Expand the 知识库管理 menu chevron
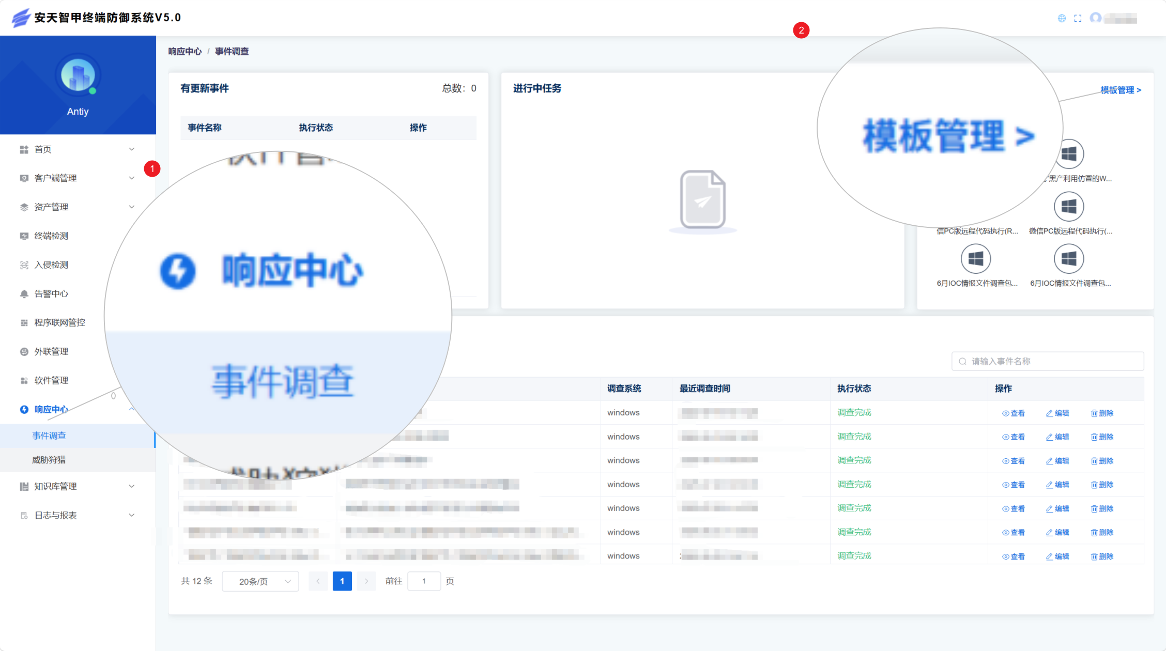The width and height of the screenshot is (1166, 651). [132, 486]
